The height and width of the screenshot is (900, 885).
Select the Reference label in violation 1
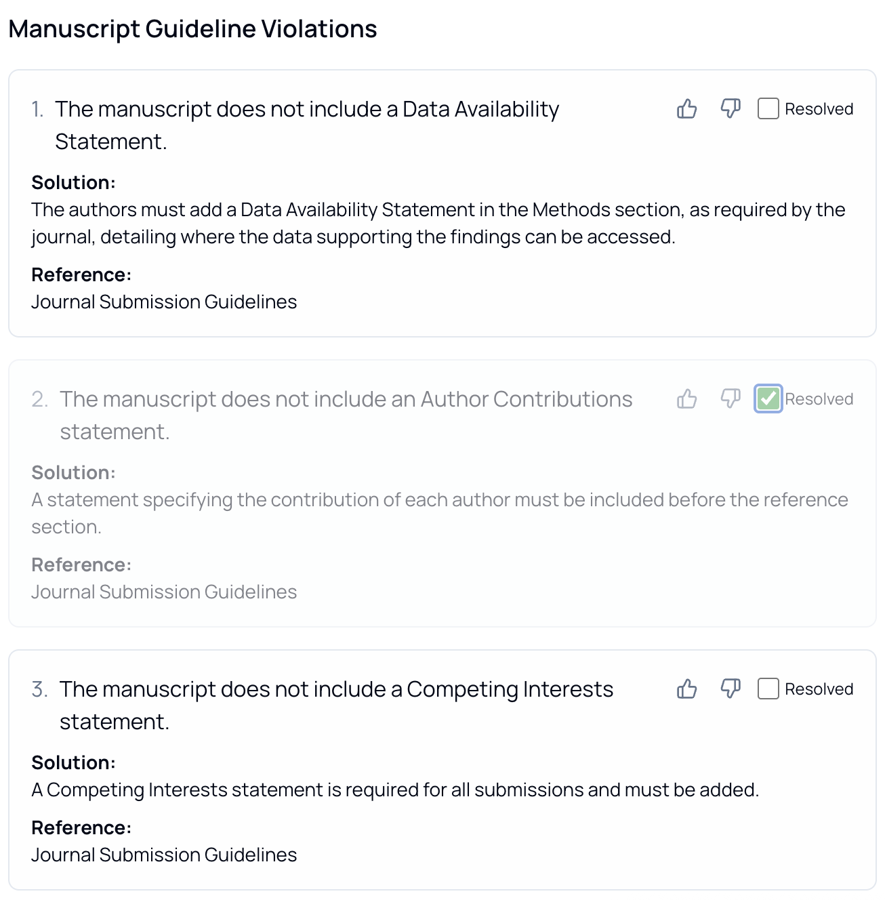tap(81, 274)
